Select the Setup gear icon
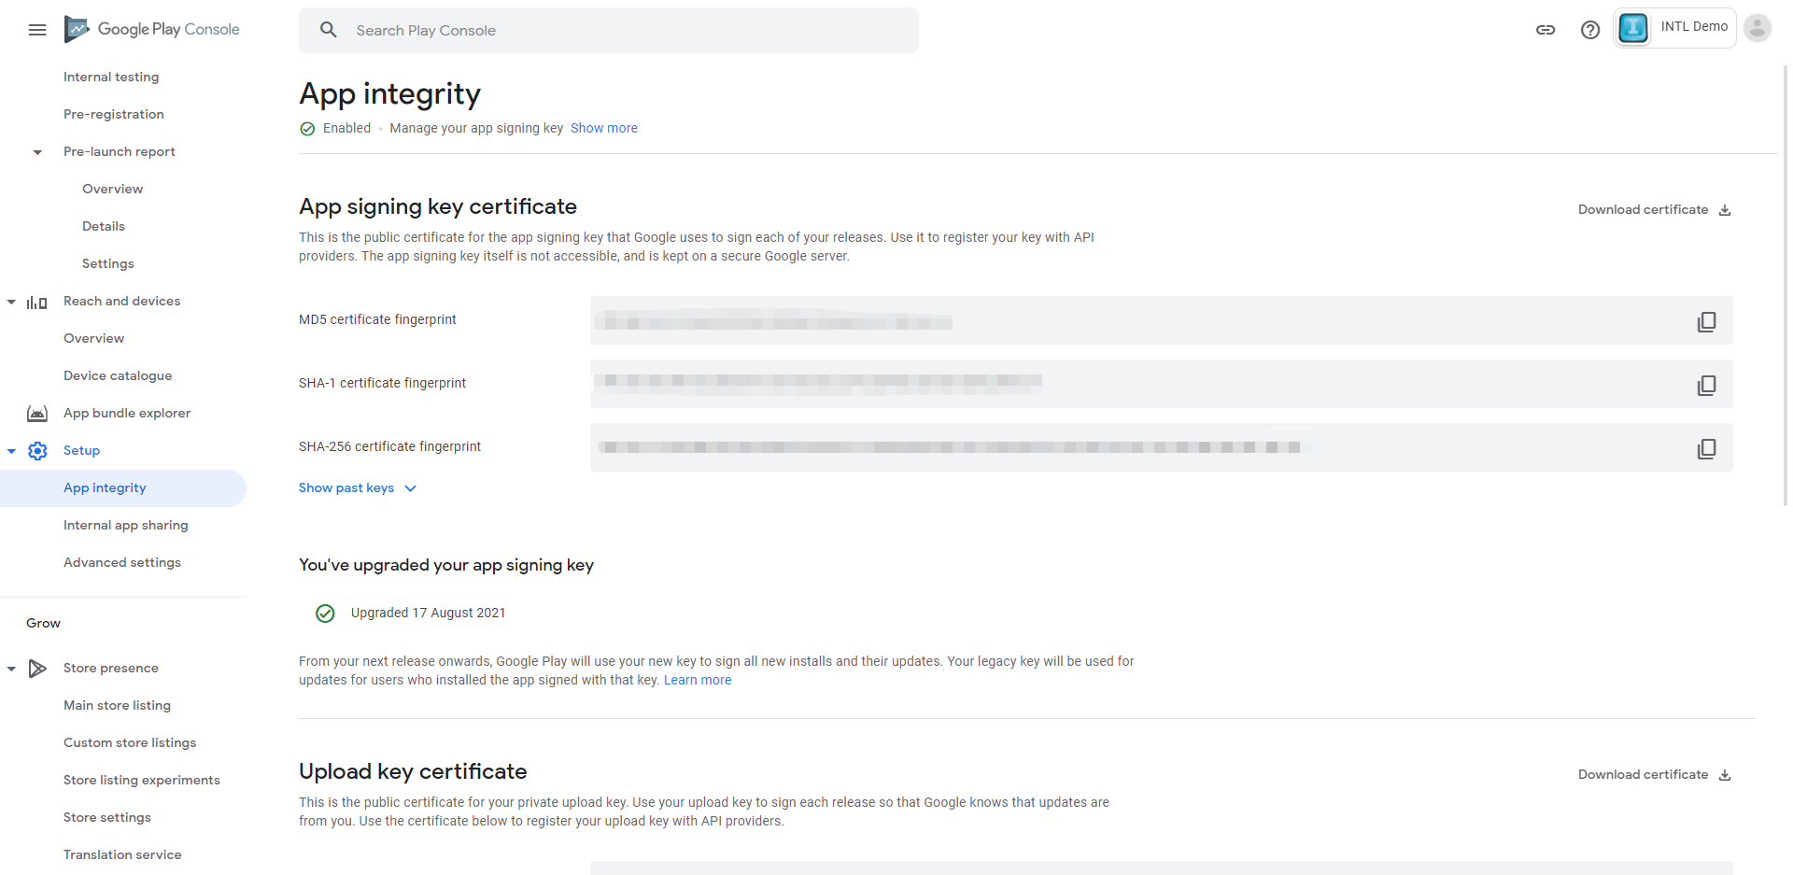 pyautogui.click(x=37, y=450)
